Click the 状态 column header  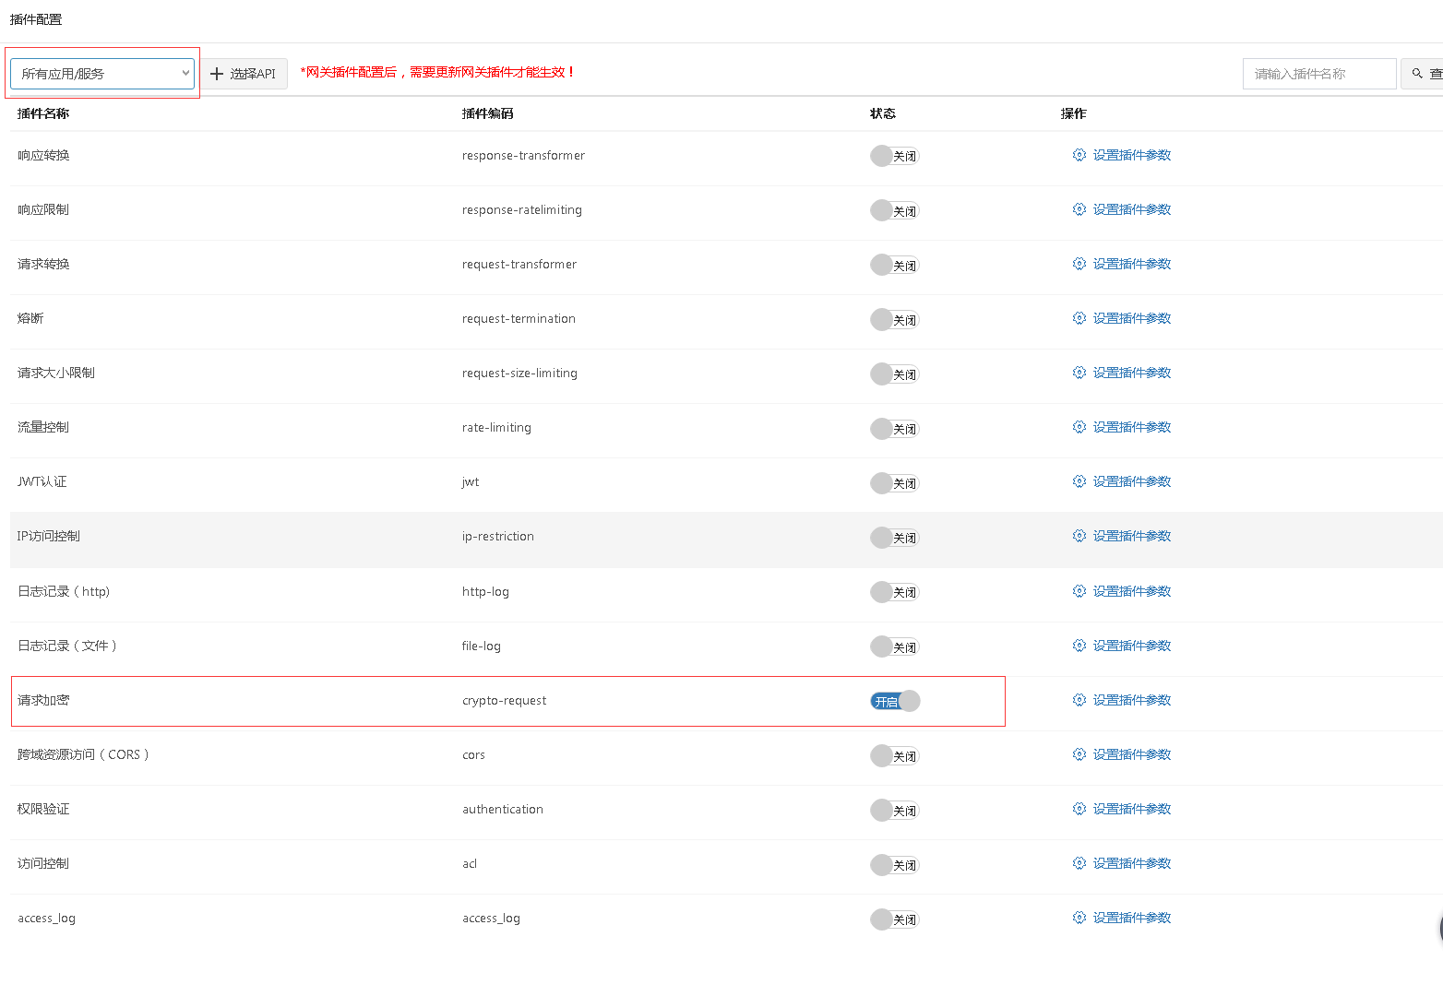[882, 113]
